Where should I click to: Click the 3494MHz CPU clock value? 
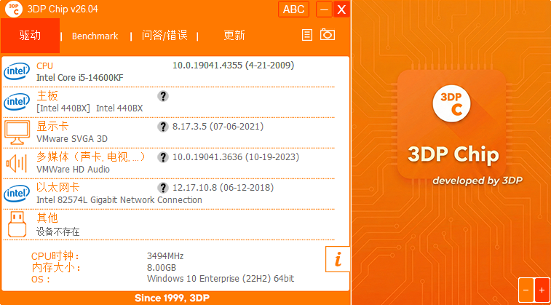tap(165, 256)
